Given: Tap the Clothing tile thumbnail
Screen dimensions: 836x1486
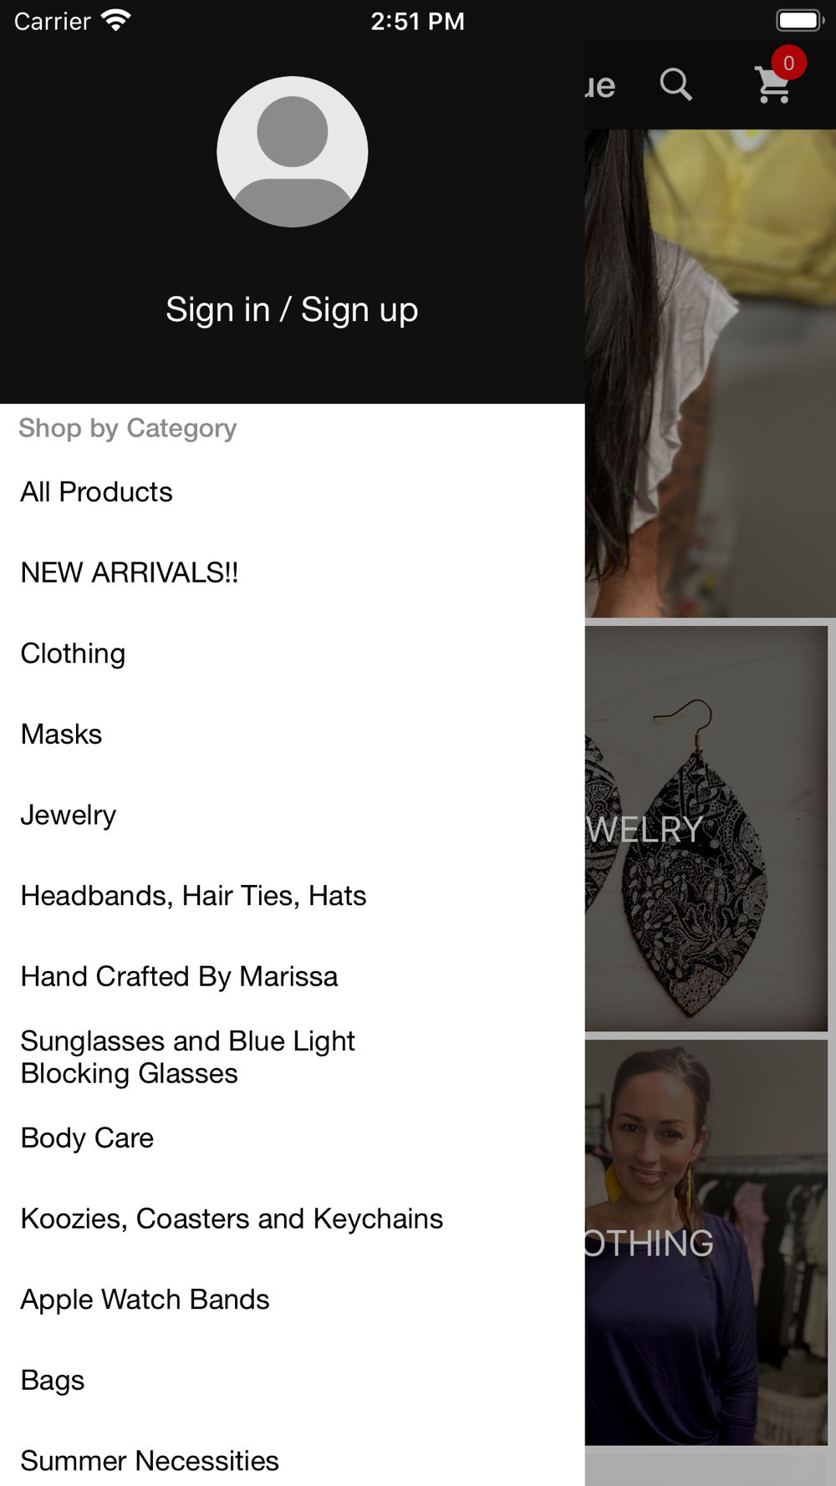Looking at the screenshot, I should click(x=706, y=1242).
